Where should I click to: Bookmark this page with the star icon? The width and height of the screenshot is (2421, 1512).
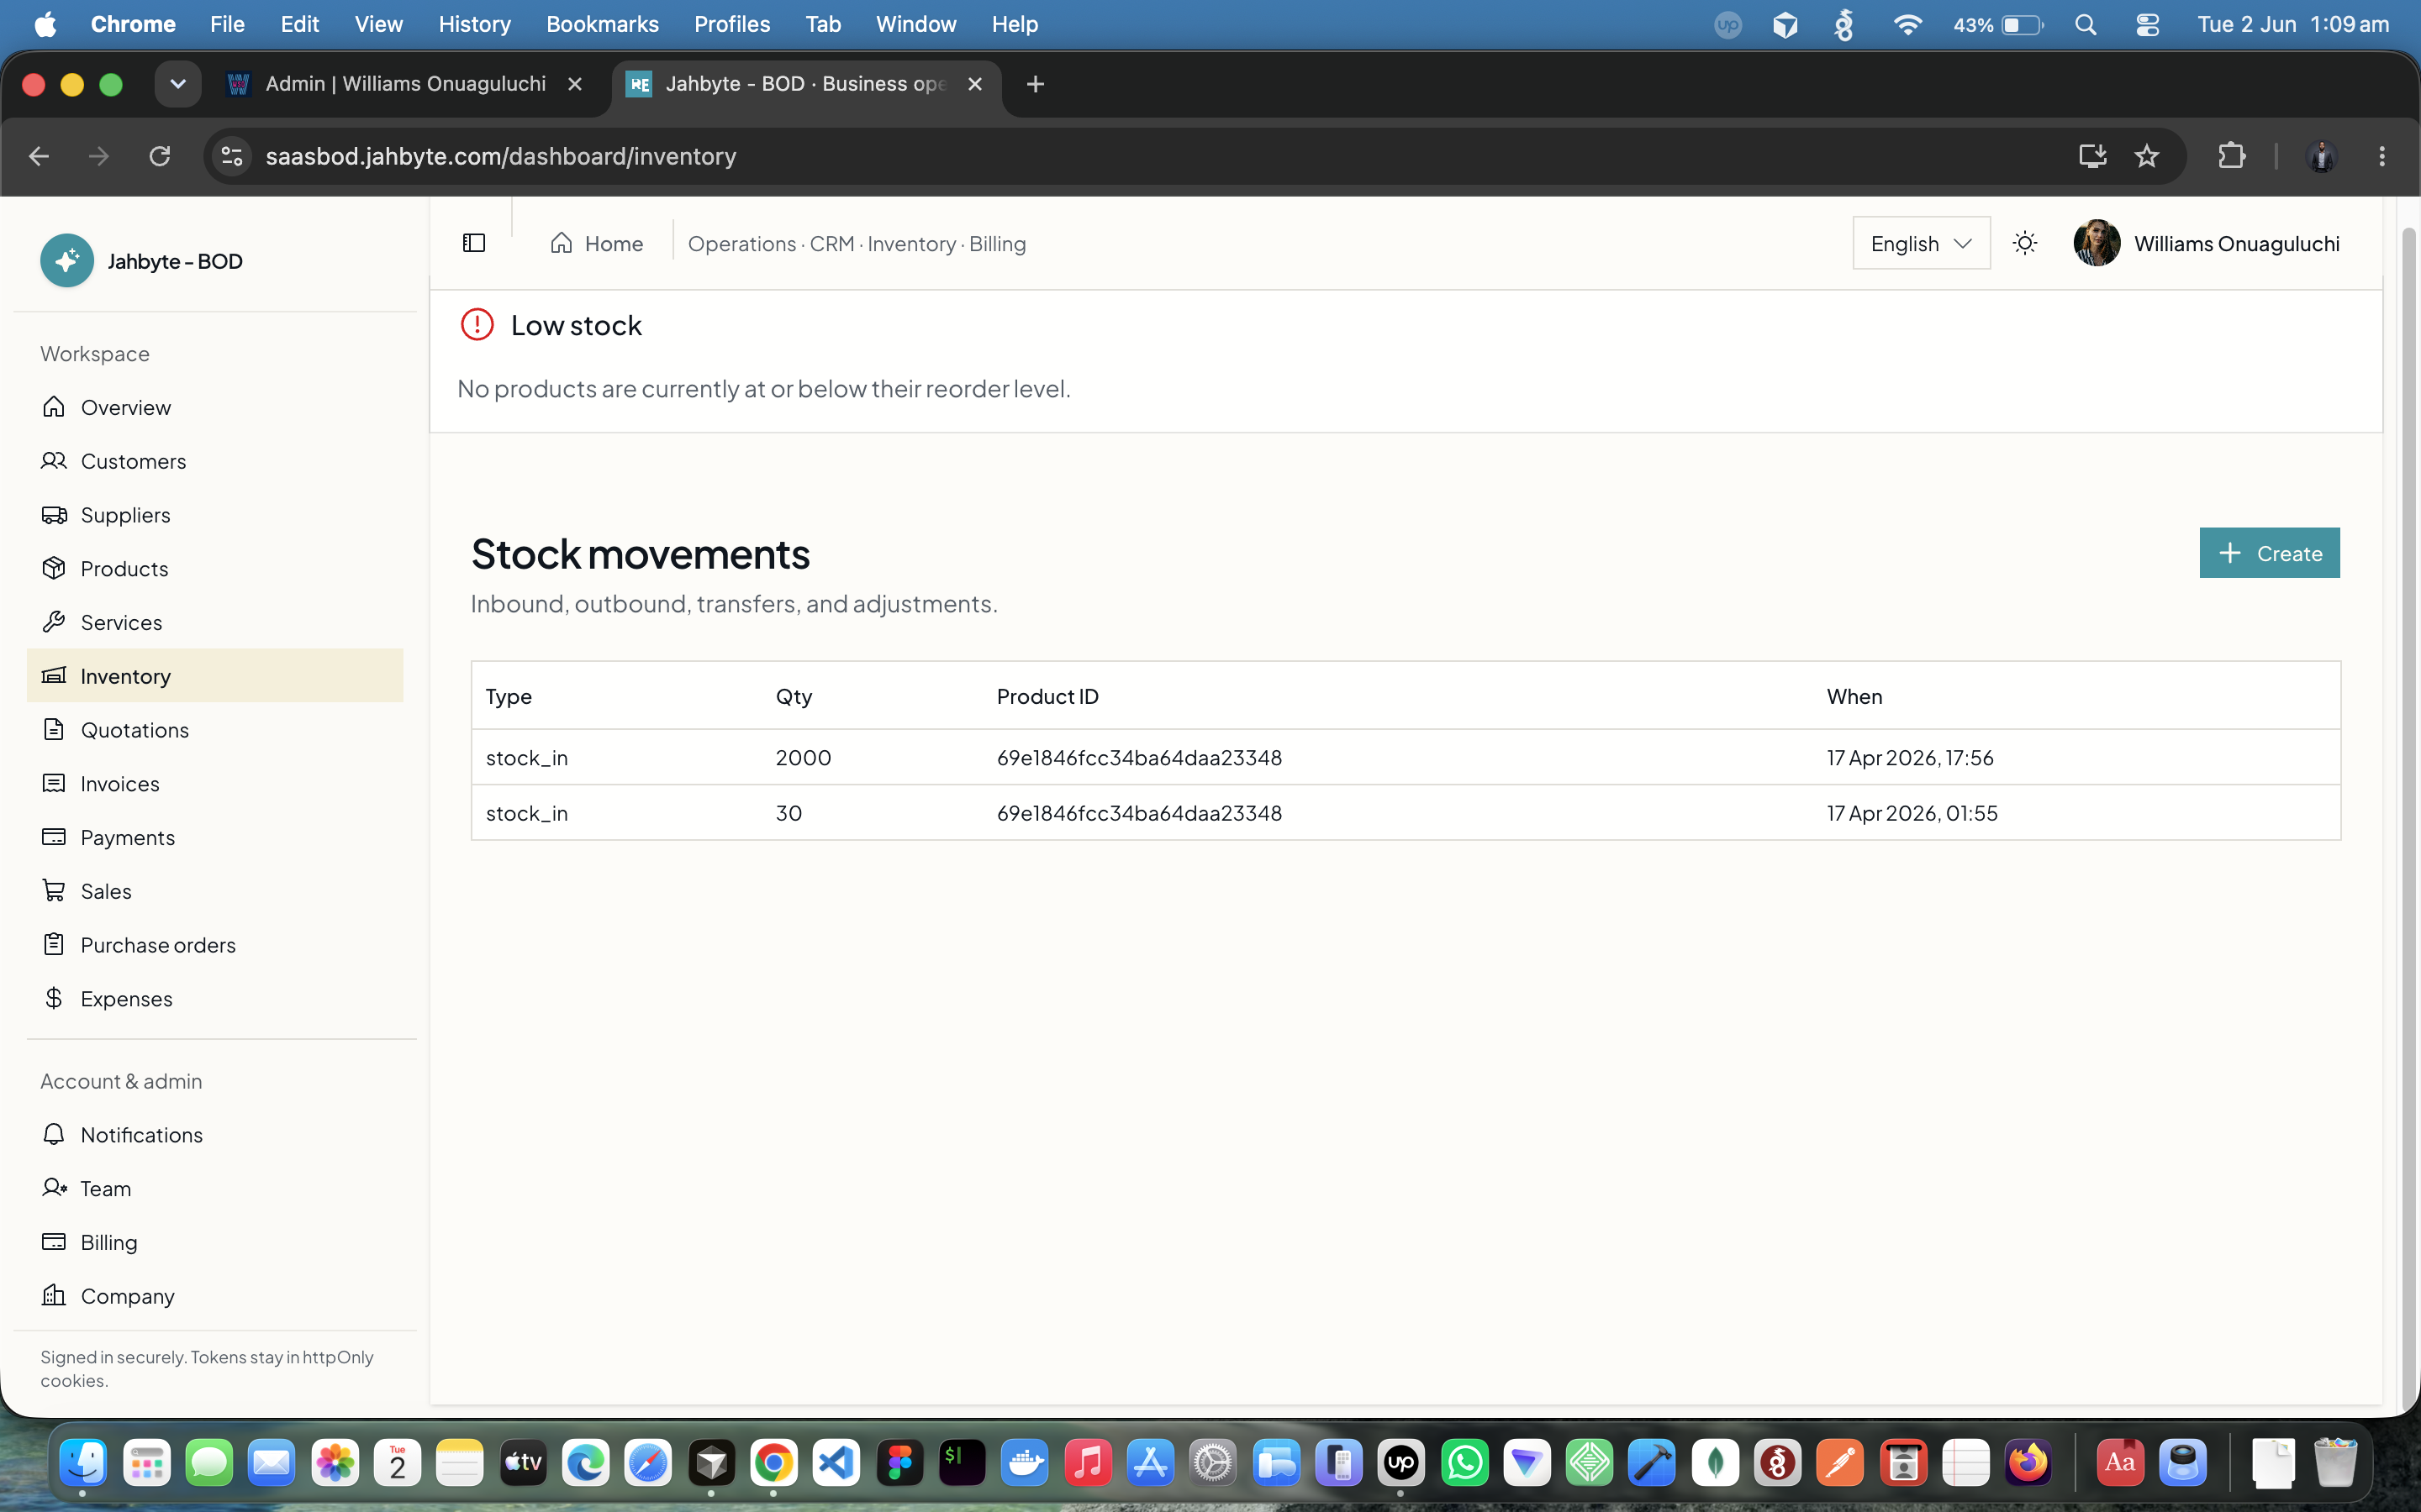click(x=2146, y=156)
